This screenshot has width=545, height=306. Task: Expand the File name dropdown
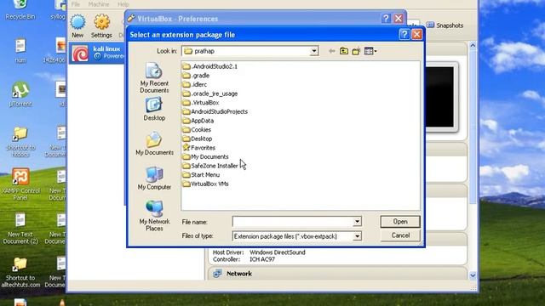click(x=357, y=221)
